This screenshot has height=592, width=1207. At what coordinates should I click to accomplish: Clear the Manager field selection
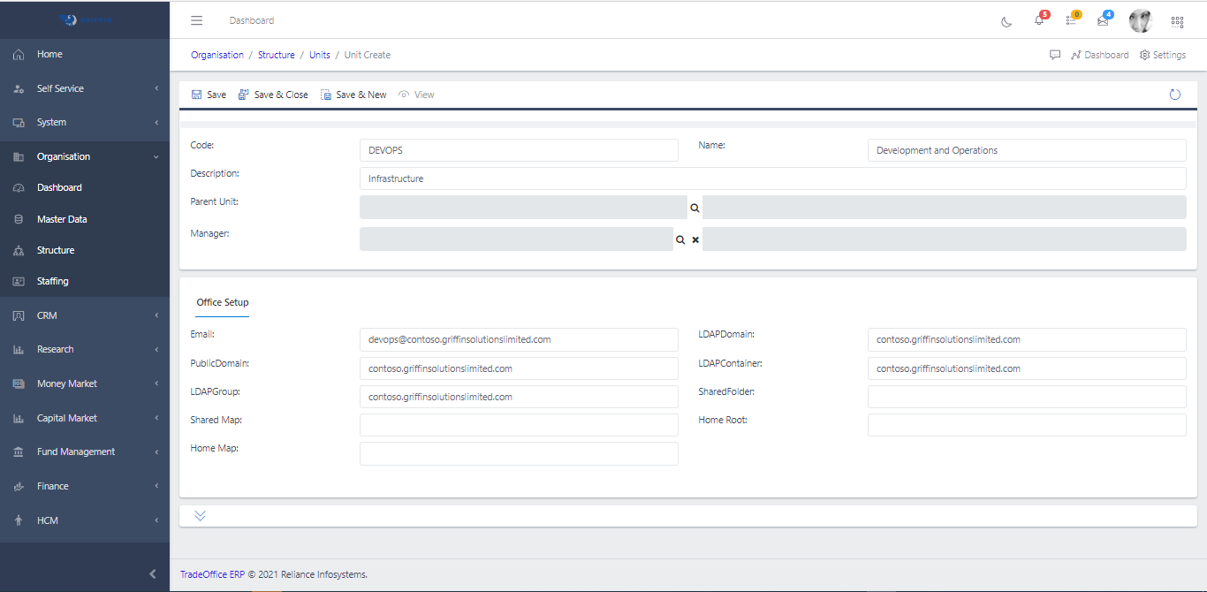coord(695,239)
